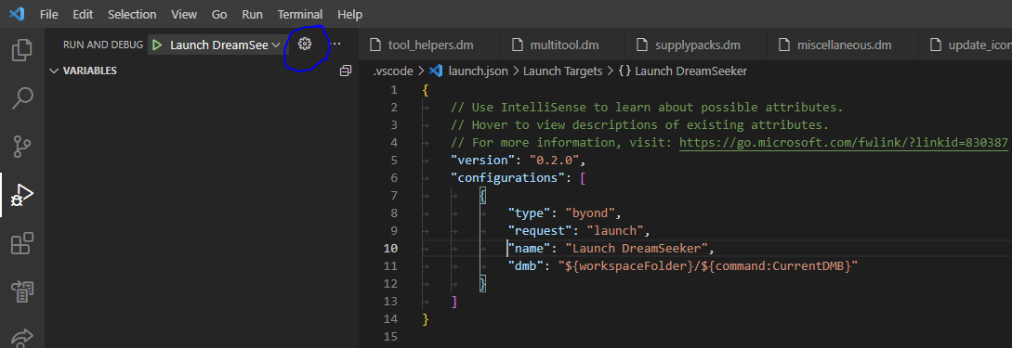Open the Explorer view in activity bar
The height and width of the screenshot is (348, 1012).
pos(22,49)
